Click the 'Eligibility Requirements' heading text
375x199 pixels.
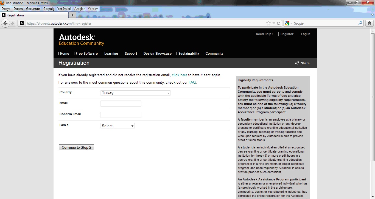256,80
